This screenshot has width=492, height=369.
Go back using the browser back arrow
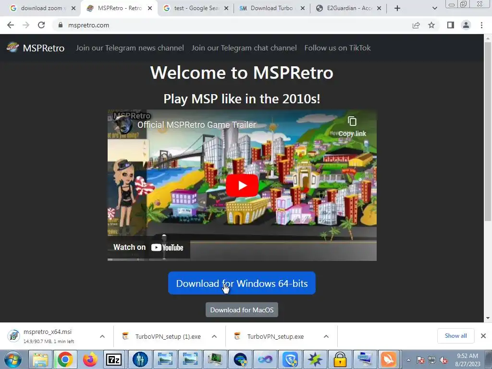tap(11, 25)
